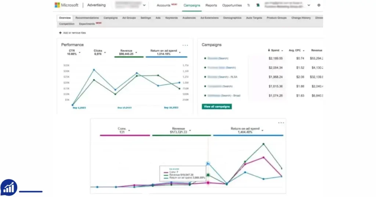
Task: Click the plus icon for Add or remove tiles
Action: (x=60, y=33)
